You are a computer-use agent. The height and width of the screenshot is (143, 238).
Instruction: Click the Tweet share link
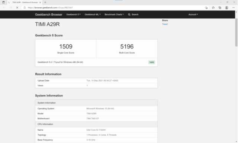tap(165, 24)
